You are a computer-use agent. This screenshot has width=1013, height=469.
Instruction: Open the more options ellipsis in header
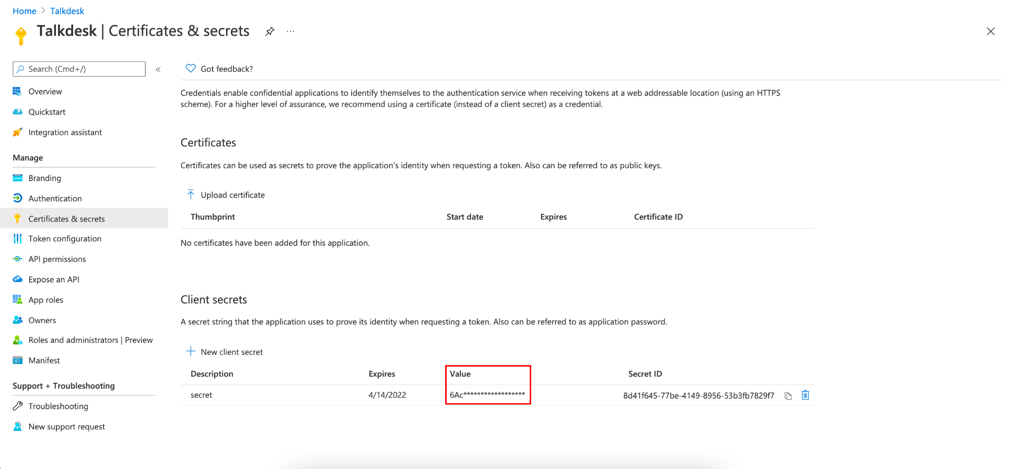[x=290, y=32]
